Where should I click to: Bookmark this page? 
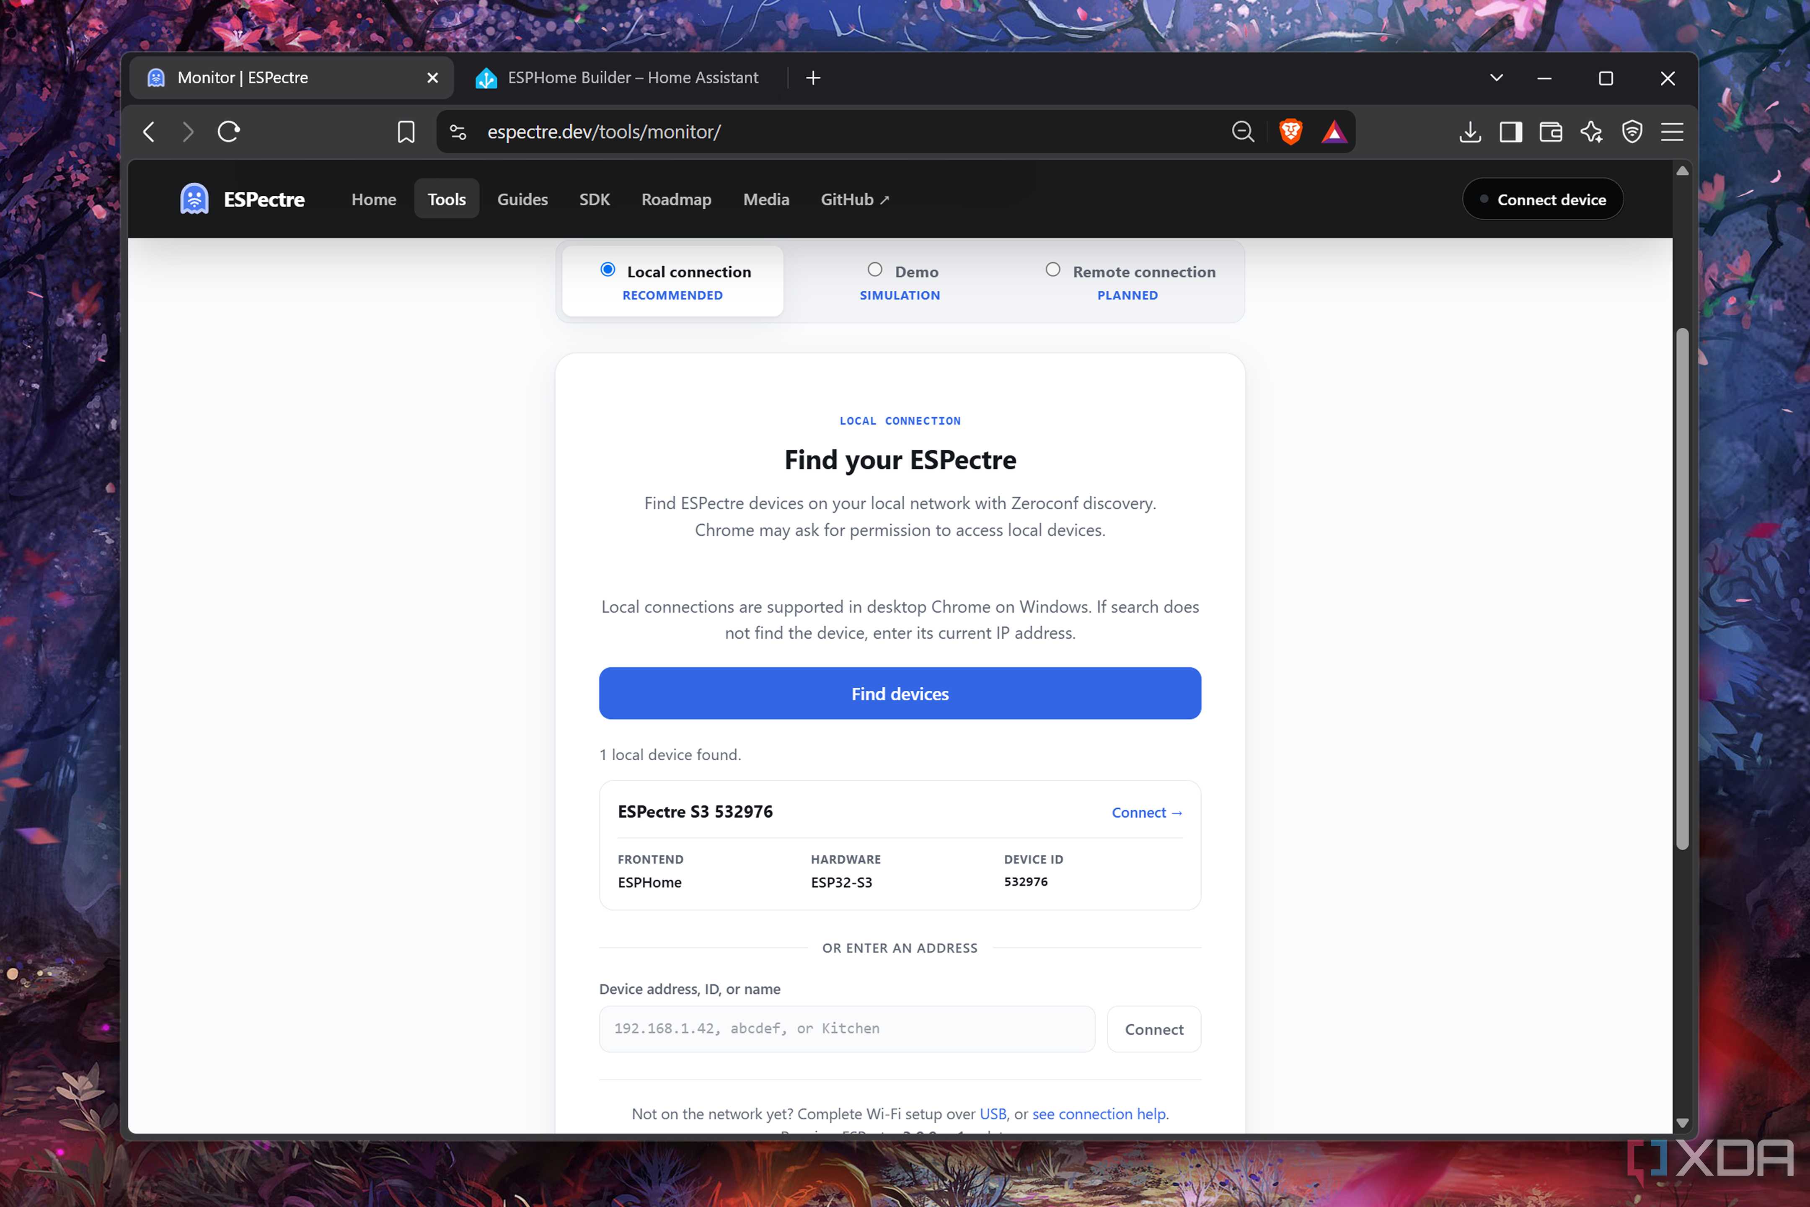point(406,132)
